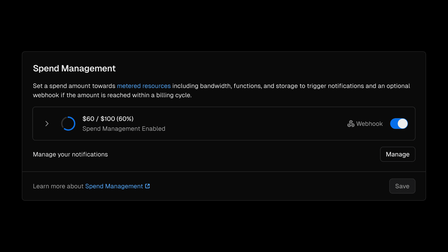Screen dimensions: 448x252
Task: Click the circular spend progress ring
Action: tap(68, 123)
